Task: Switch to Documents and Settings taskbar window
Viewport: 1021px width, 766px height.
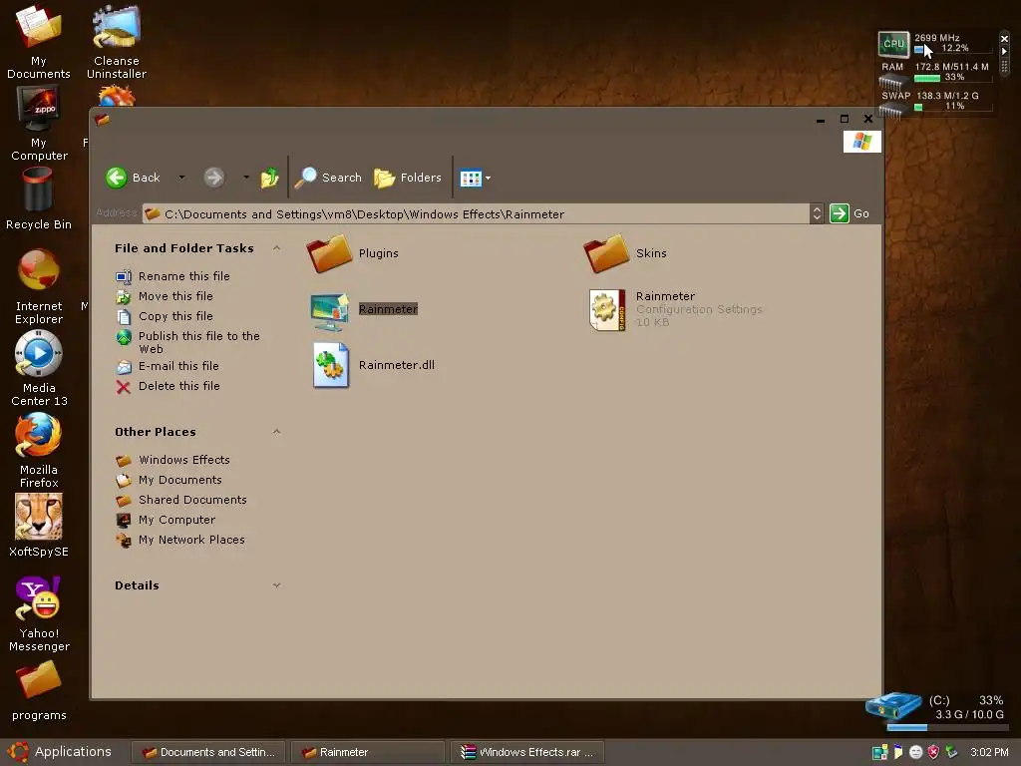Action: pyautogui.click(x=207, y=752)
